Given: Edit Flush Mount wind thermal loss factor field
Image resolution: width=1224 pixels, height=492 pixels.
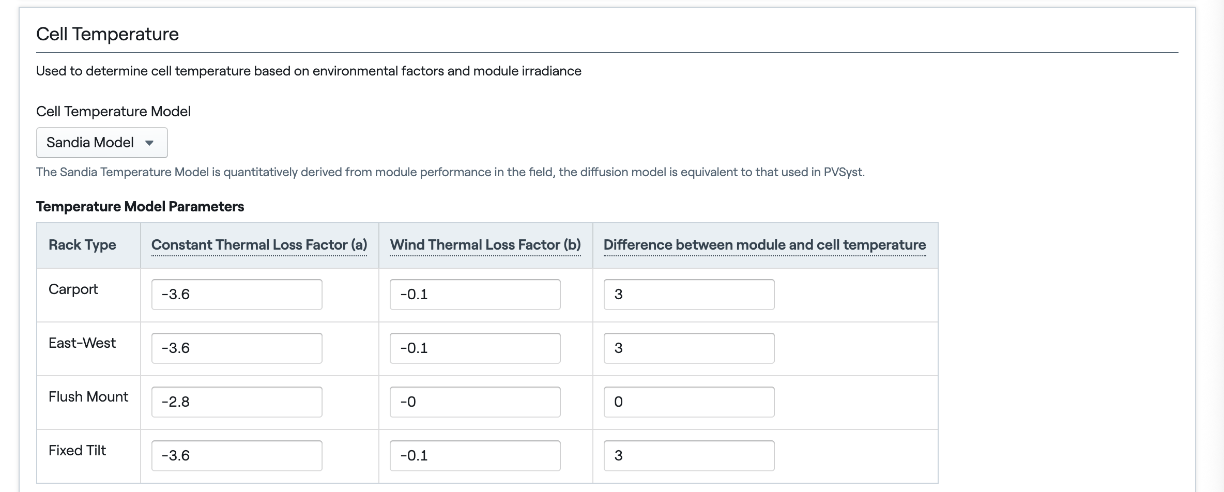Looking at the screenshot, I should point(475,402).
